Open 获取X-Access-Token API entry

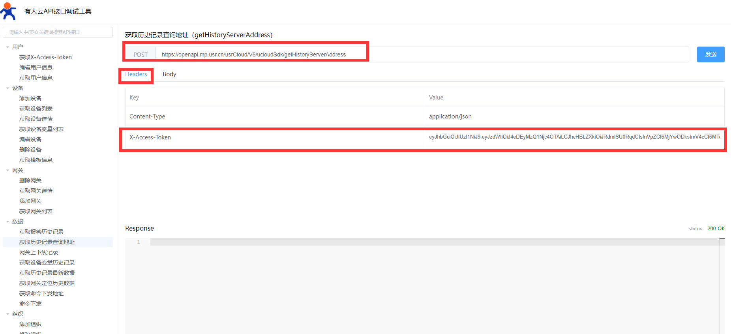(x=45, y=57)
